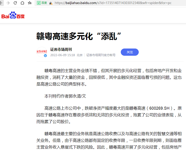Click the blue verified badge on avatar
The width and height of the screenshot is (186, 151).
[x=45, y=55]
